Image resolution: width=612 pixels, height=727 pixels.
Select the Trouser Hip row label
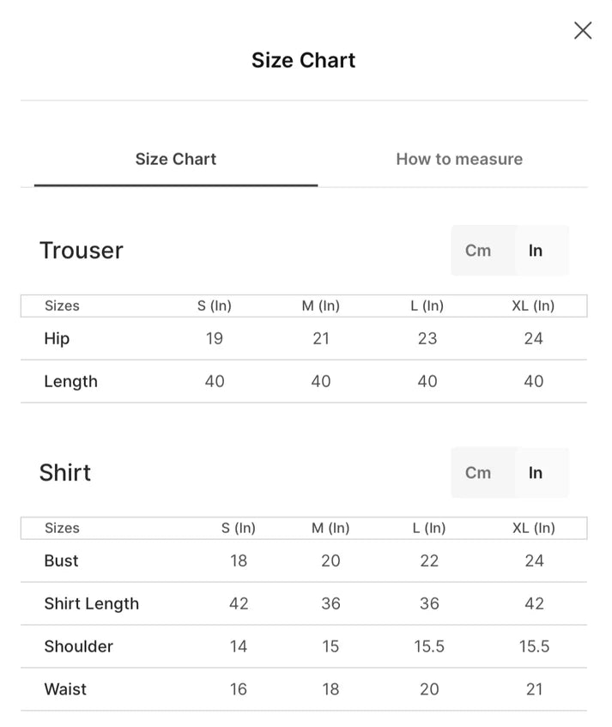pos(57,338)
